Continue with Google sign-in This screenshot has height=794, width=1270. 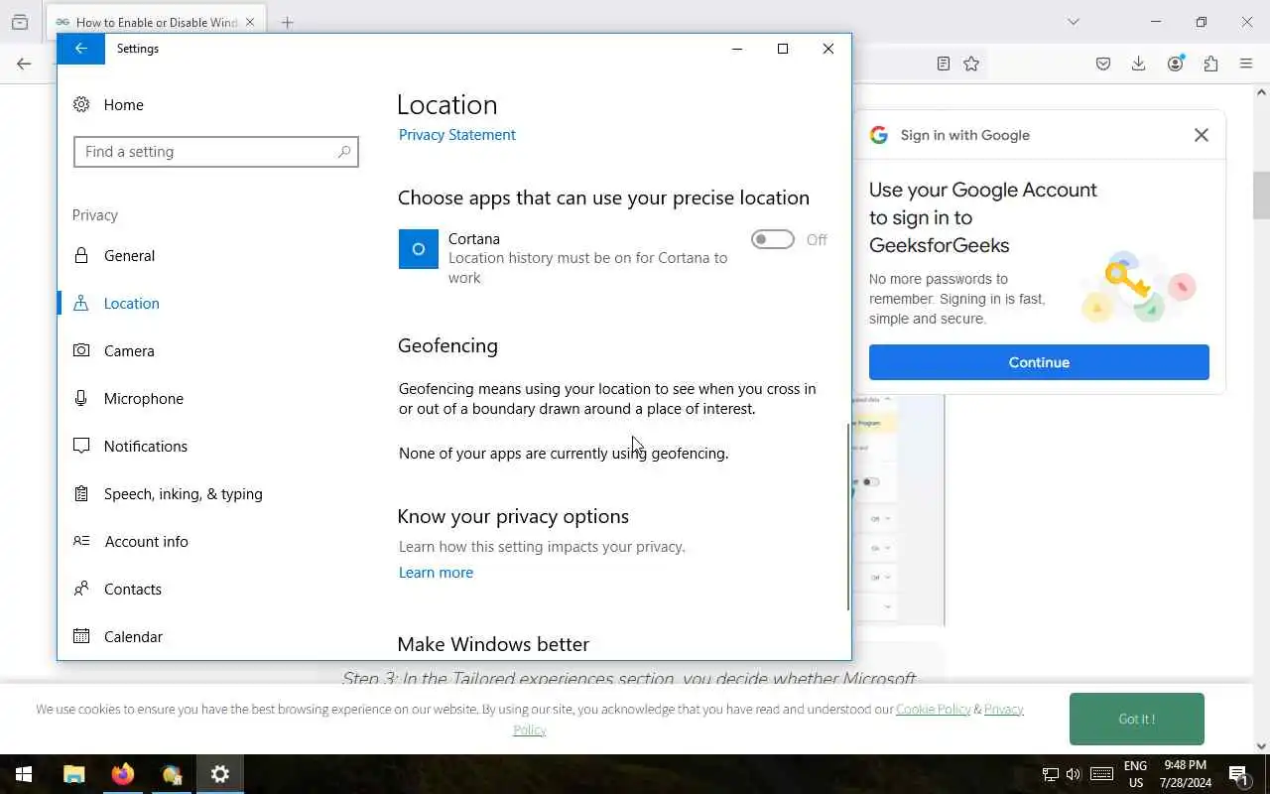click(x=1039, y=362)
